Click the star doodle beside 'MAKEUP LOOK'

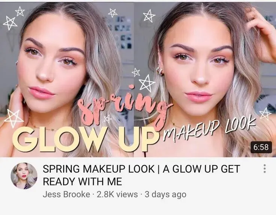click(x=265, y=114)
